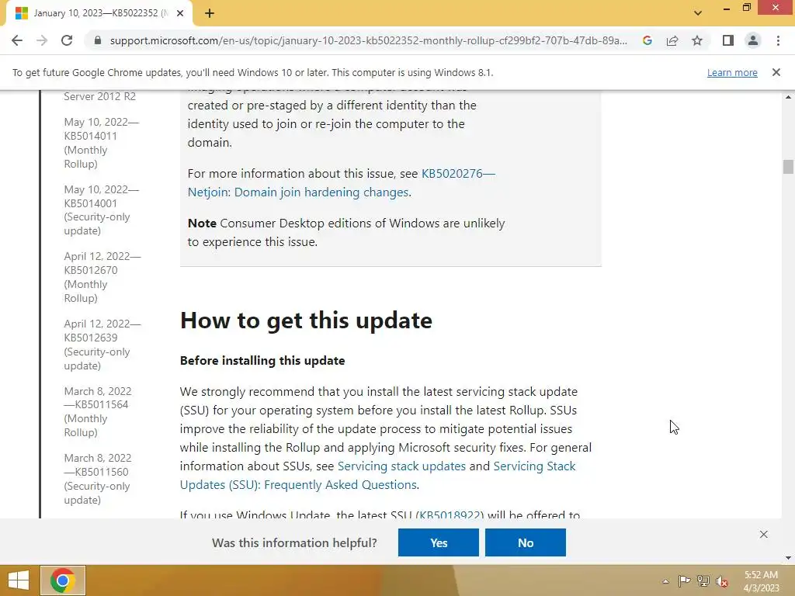Open the Chrome three-dot menu
The image size is (795, 596).
(x=778, y=40)
